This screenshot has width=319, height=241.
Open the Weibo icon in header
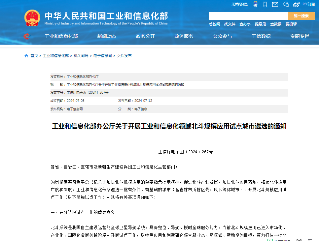click(x=296, y=4)
